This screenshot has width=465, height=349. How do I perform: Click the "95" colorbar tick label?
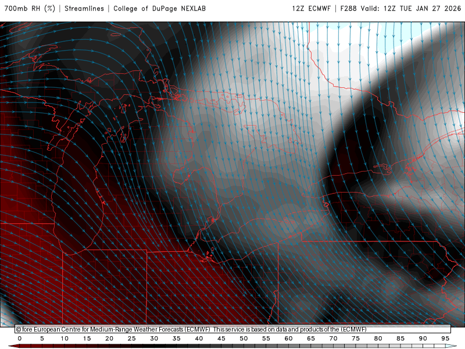coord(445,339)
